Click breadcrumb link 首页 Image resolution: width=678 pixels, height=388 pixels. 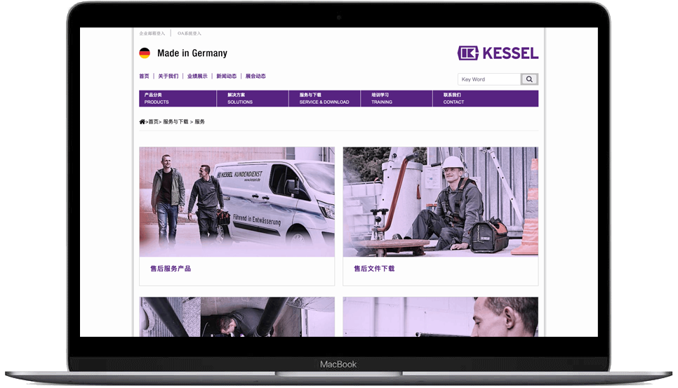pos(154,122)
